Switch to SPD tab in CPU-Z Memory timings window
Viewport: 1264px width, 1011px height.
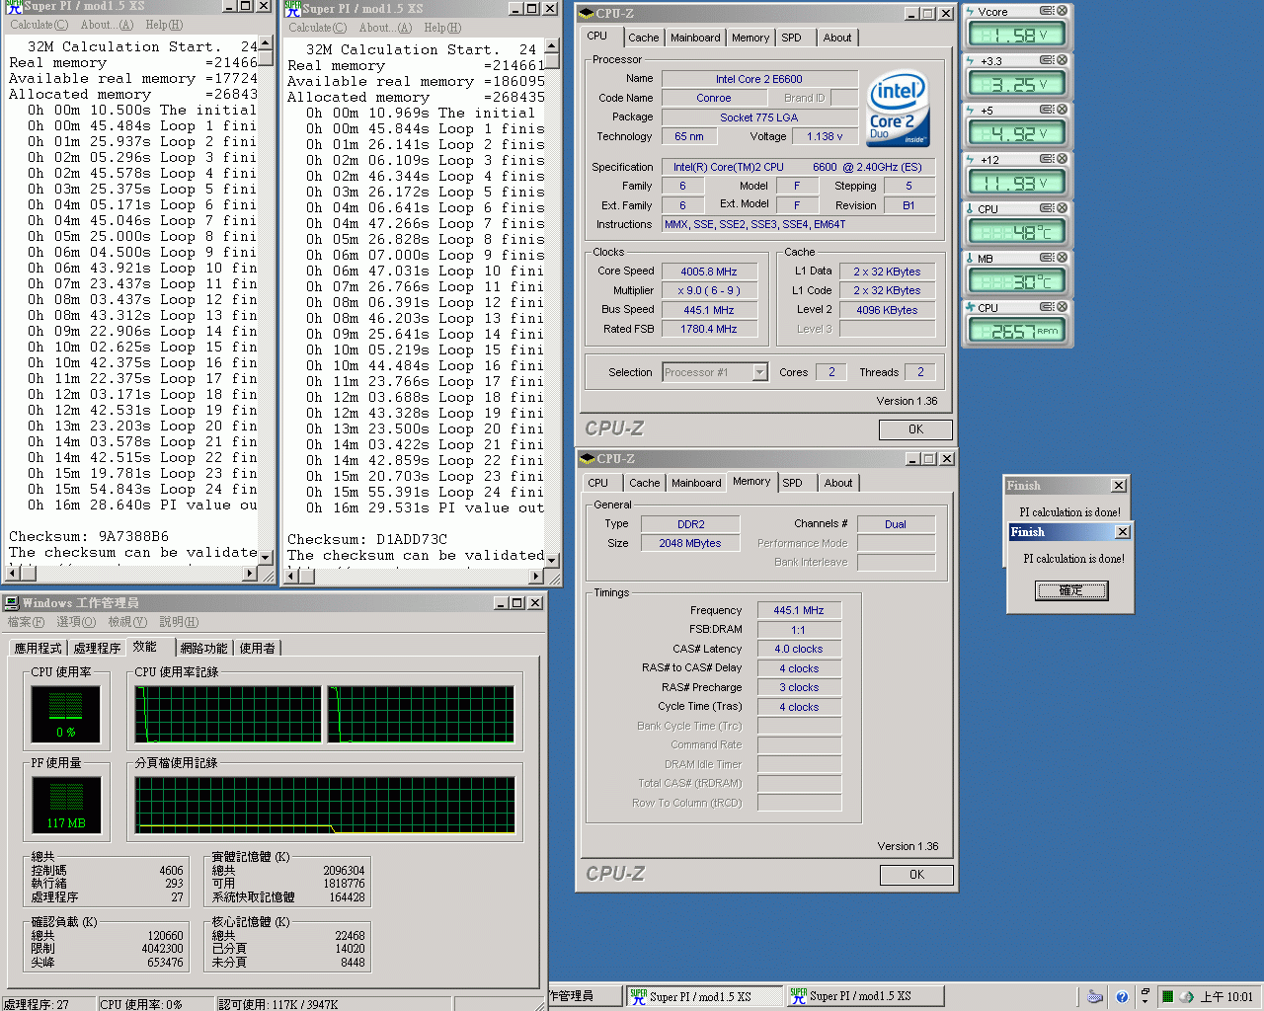[x=793, y=483]
